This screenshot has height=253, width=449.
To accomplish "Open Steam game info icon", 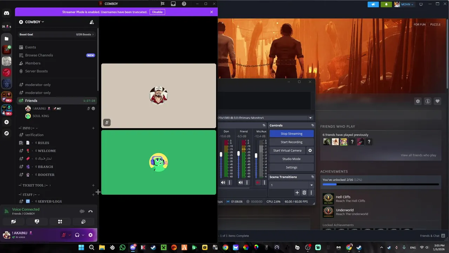I will [428, 101].
